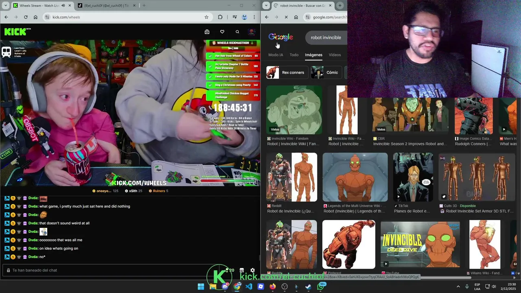Click Dvda username on 'that doesn't sound weird' message
Image resolution: width=521 pixels, height=293 pixels.
tap(33, 223)
